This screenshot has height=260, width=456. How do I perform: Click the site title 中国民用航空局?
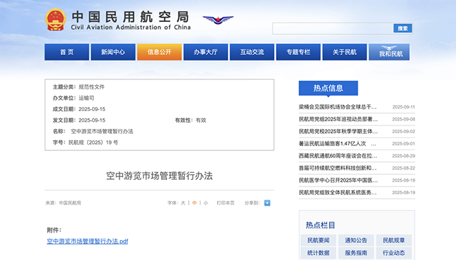point(130,17)
